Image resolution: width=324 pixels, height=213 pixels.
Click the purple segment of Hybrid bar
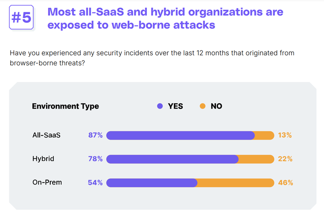tap(172, 159)
